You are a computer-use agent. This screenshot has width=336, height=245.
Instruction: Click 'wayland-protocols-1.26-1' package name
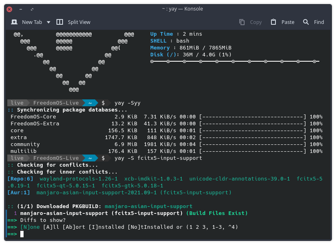(79, 179)
